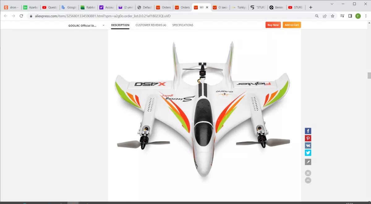Click the padlock site info icon

point(31,16)
